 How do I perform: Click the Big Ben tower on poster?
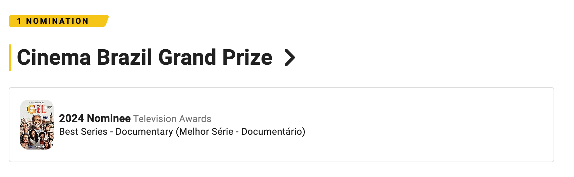pos(51,118)
